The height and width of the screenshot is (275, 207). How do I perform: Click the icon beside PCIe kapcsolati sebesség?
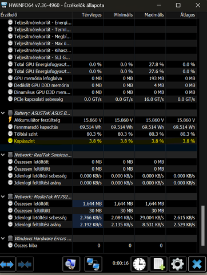[10, 99]
